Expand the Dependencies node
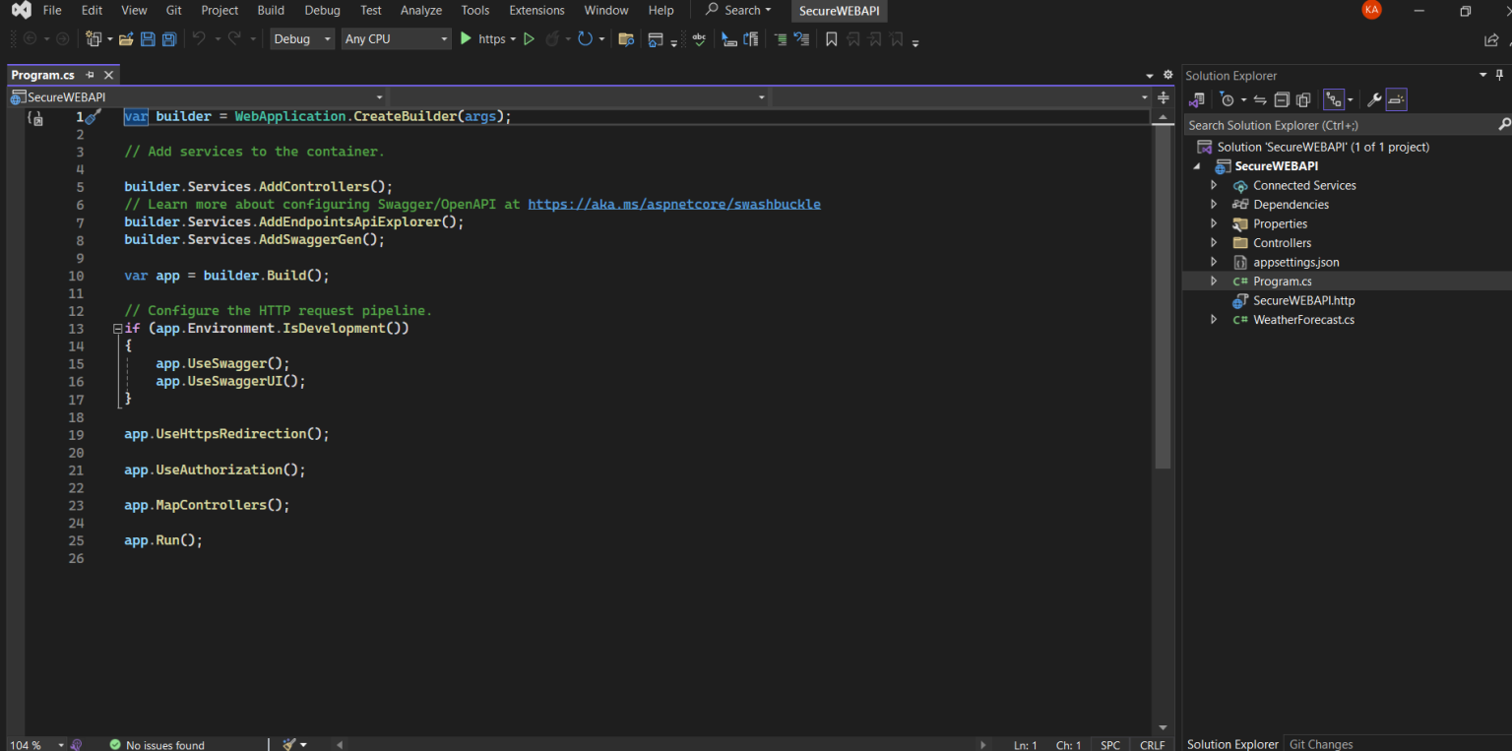The image size is (1512, 751). pos(1214,204)
